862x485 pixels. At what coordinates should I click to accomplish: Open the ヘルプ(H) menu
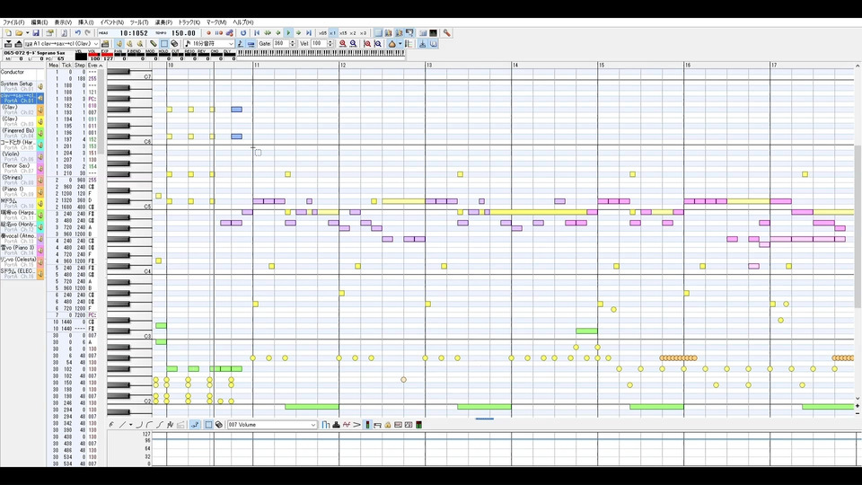[x=243, y=22]
